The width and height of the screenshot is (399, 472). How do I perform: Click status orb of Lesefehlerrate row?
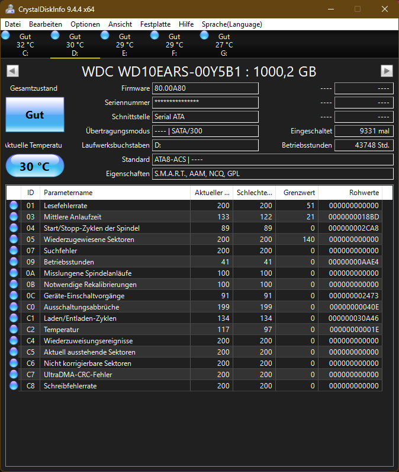(14, 205)
